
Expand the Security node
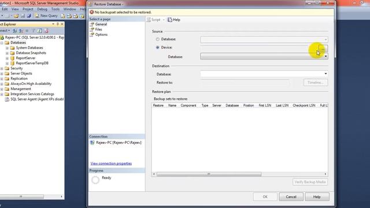click(2, 68)
